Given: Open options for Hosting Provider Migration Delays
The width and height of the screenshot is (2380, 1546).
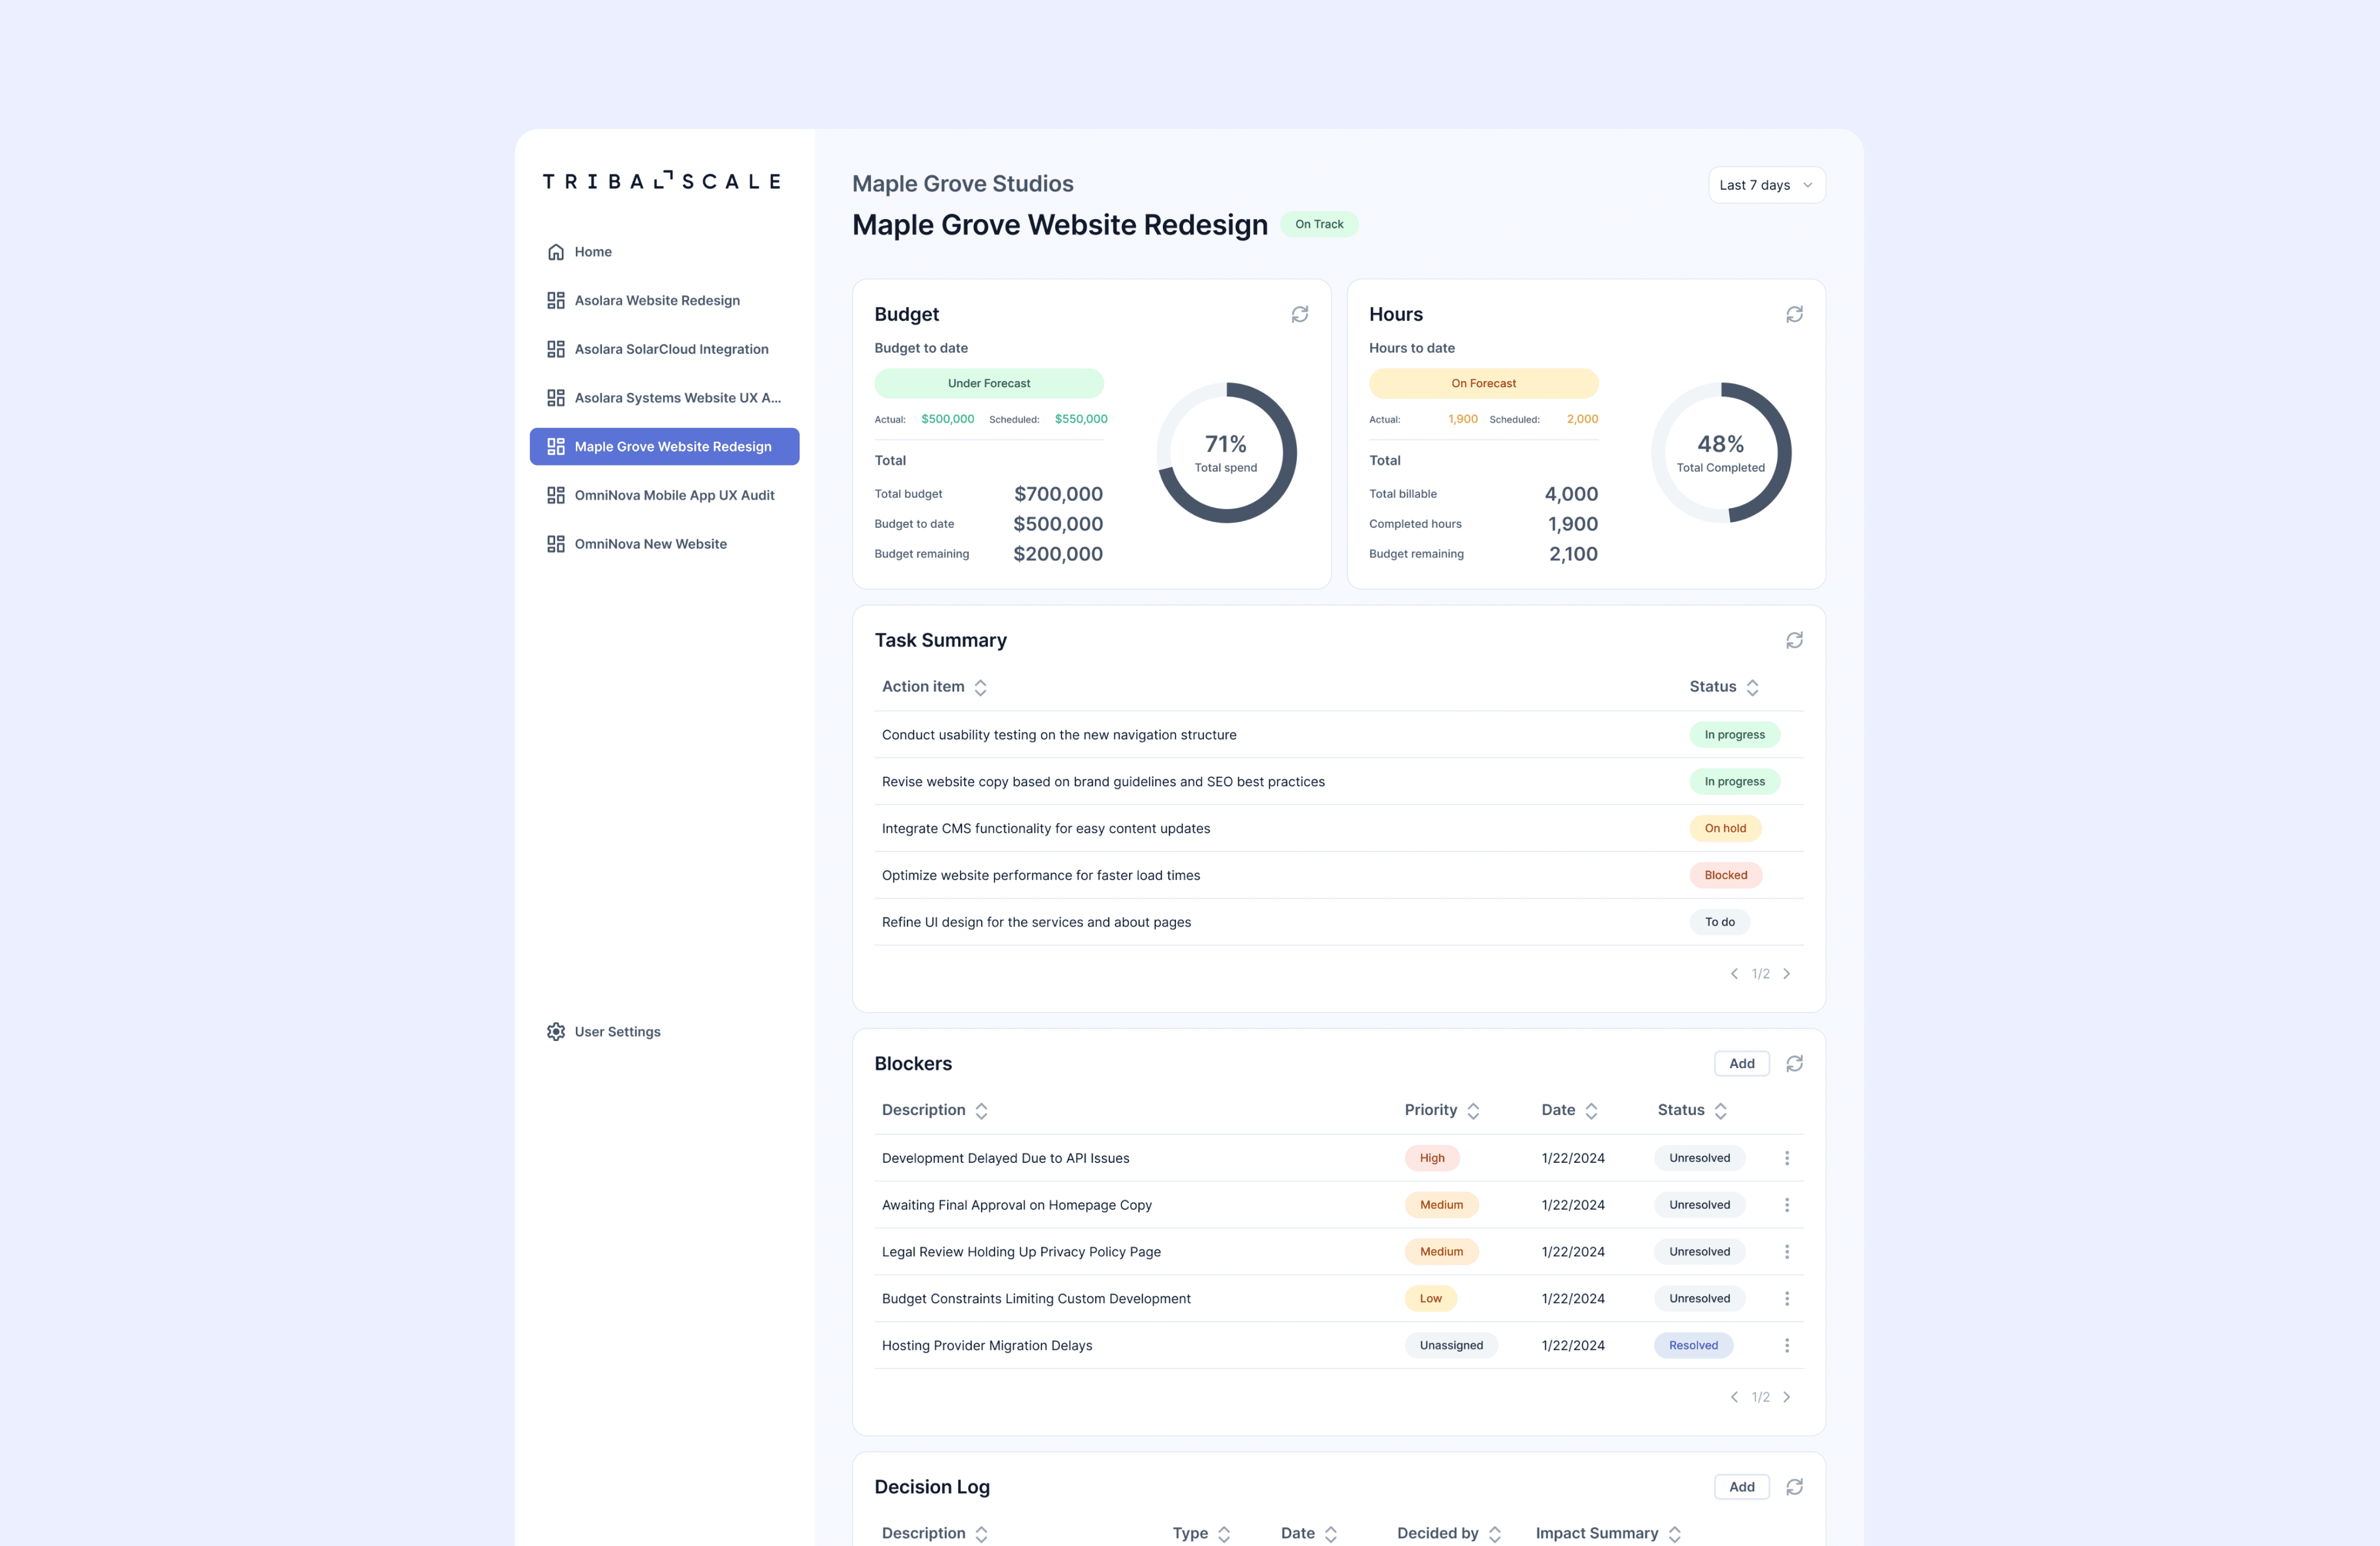Looking at the screenshot, I should 1786,1345.
